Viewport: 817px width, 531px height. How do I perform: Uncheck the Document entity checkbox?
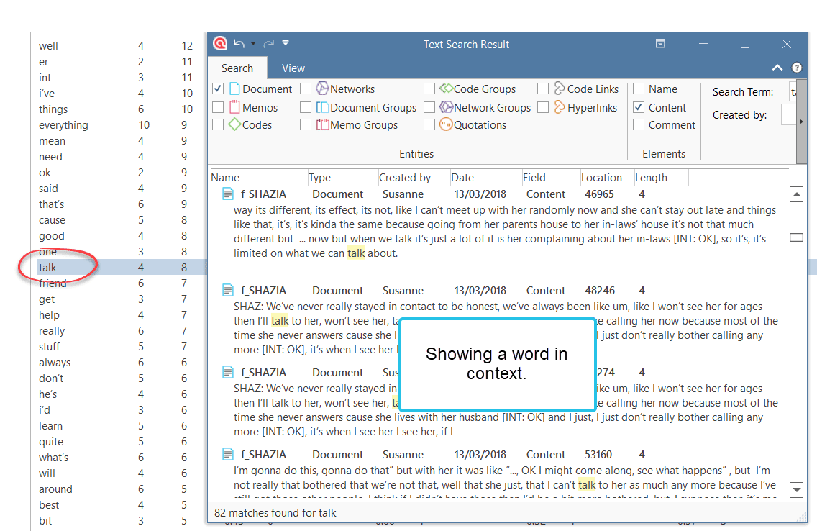(219, 89)
